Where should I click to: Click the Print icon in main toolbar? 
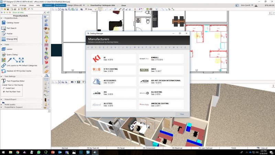click(15, 9)
